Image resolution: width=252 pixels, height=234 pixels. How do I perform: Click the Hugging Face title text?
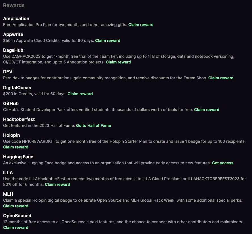[18, 157]
